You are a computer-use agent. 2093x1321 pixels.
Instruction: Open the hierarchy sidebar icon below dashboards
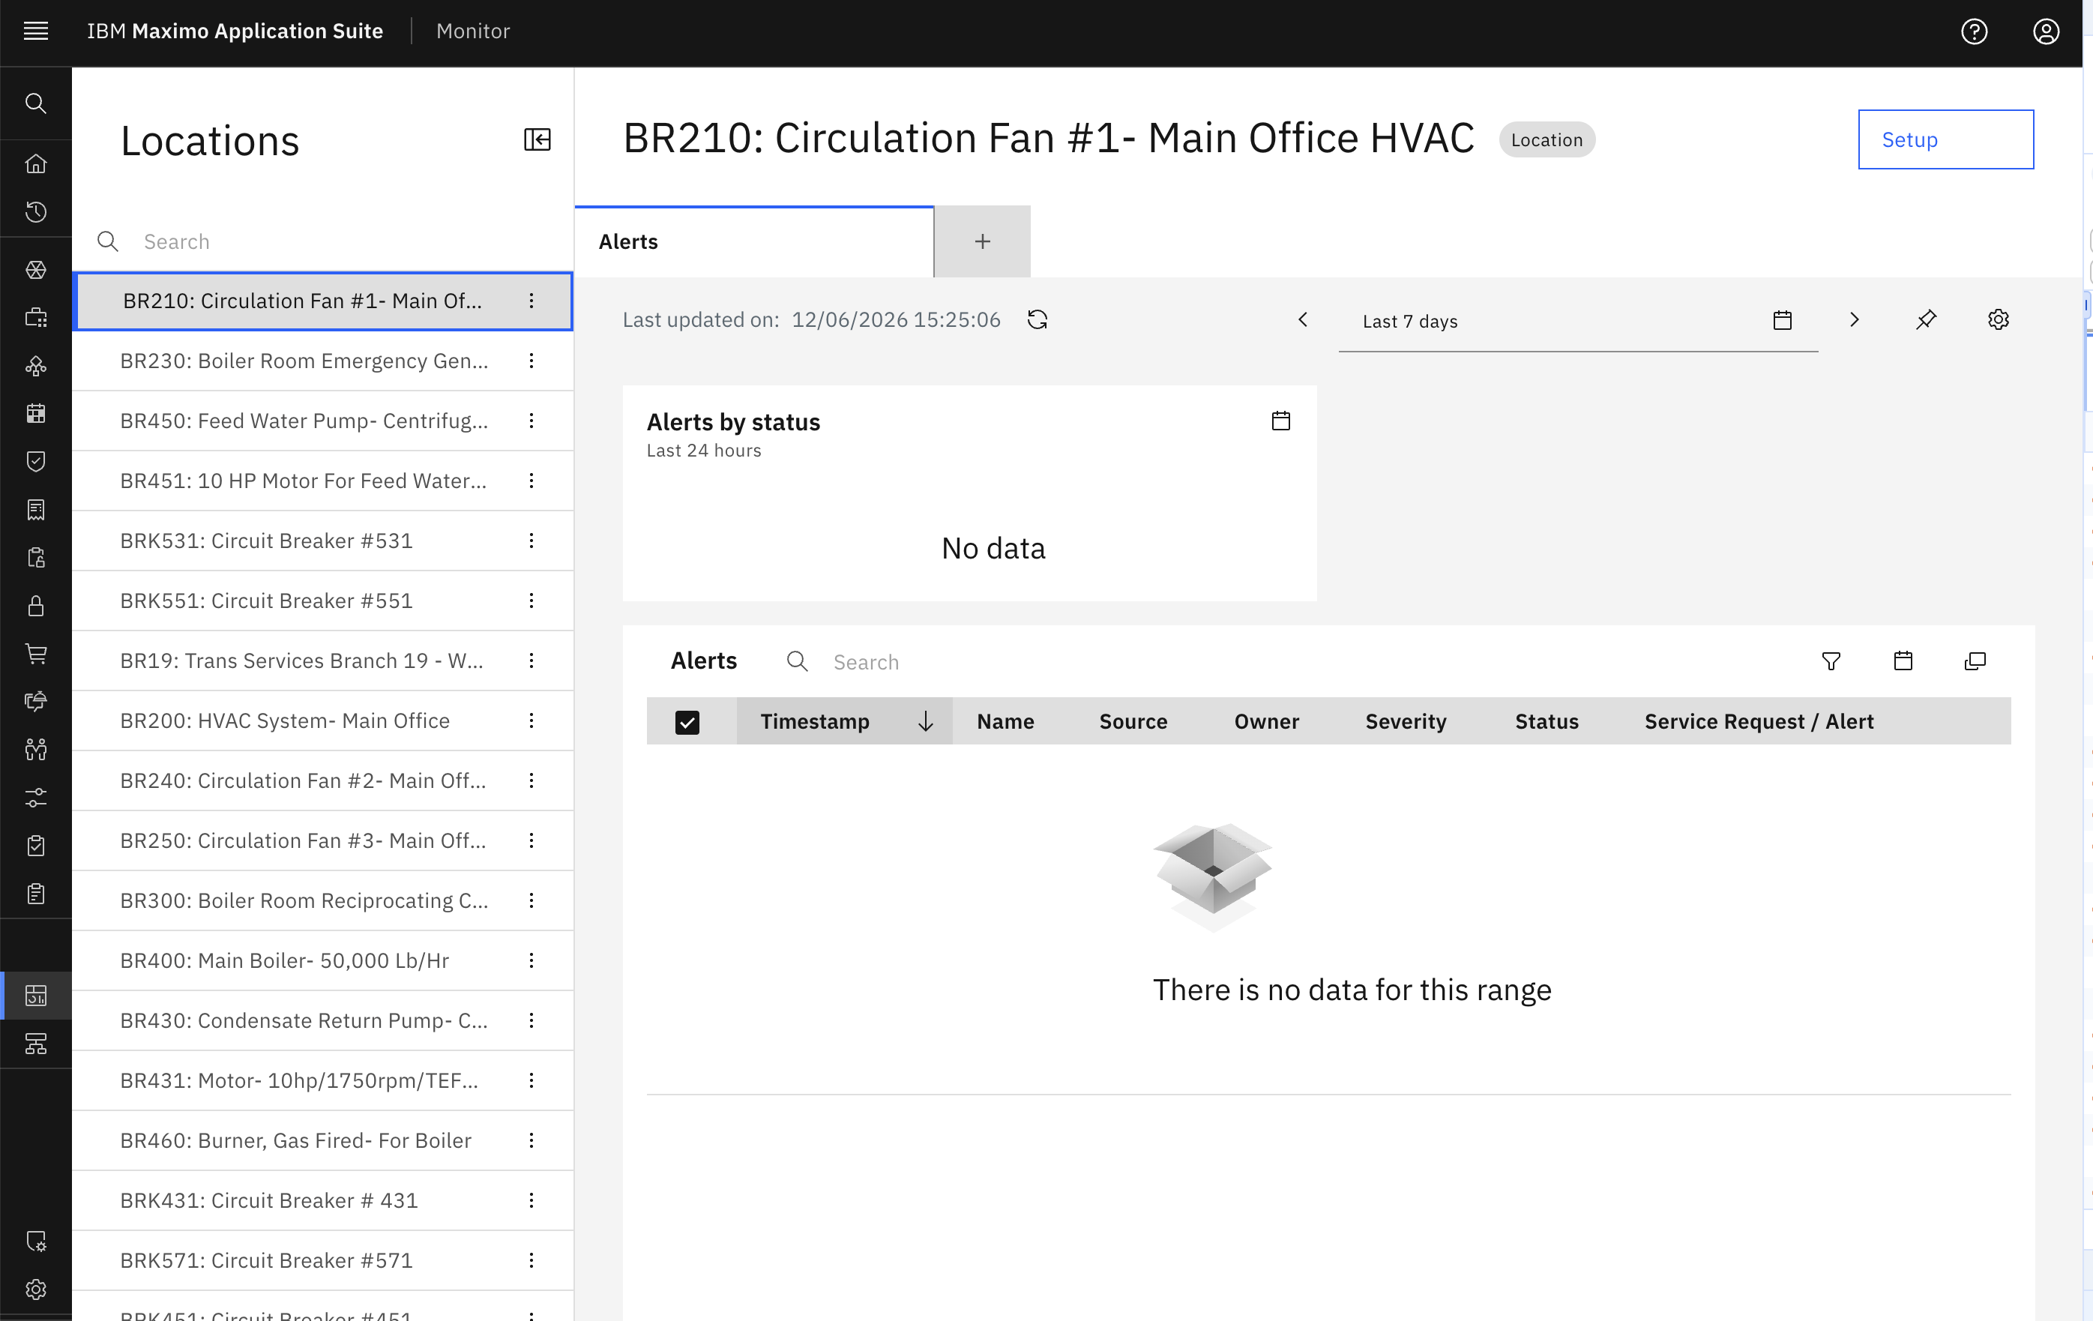[36, 1043]
